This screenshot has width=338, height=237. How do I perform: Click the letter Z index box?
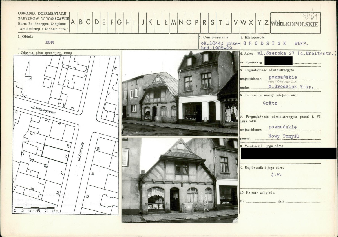coord(267,22)
